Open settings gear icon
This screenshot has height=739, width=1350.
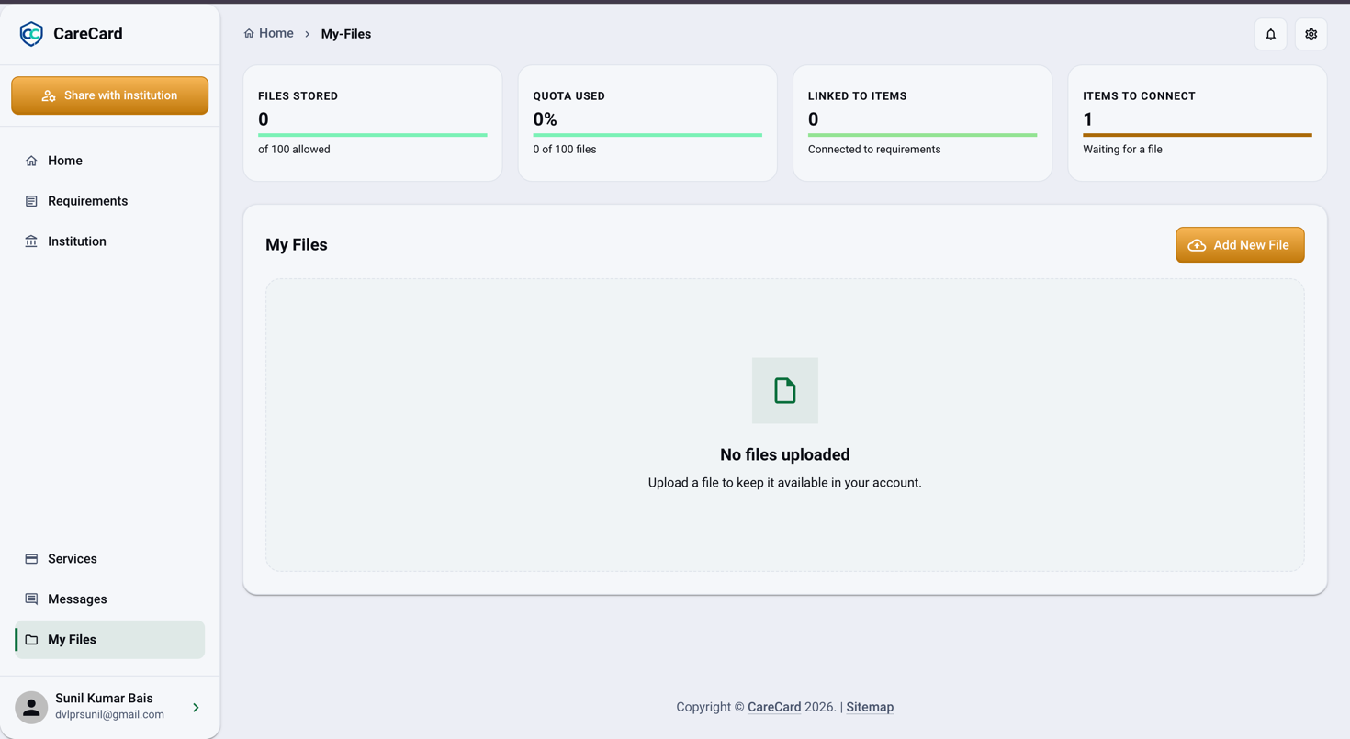pyautogui.click(x=1311, y=34)
